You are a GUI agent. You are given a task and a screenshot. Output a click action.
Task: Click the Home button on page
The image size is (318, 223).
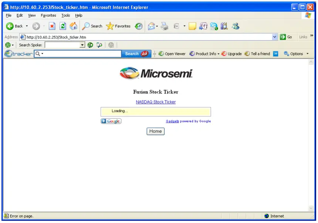(156, 131)
